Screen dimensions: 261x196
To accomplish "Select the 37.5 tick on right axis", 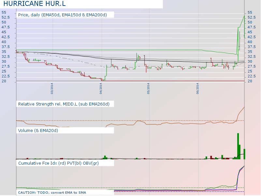I will (251, 47).
